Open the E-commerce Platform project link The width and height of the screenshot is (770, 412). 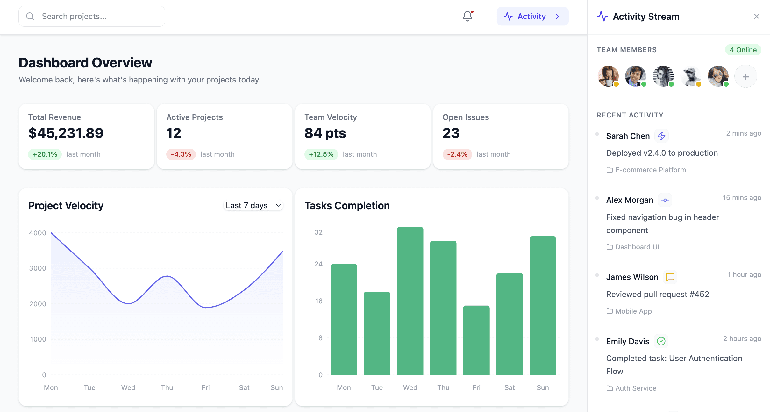tap(650, 170)
